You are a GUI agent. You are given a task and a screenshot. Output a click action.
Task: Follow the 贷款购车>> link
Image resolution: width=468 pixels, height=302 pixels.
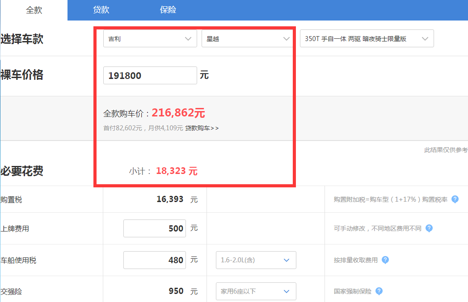202,128
